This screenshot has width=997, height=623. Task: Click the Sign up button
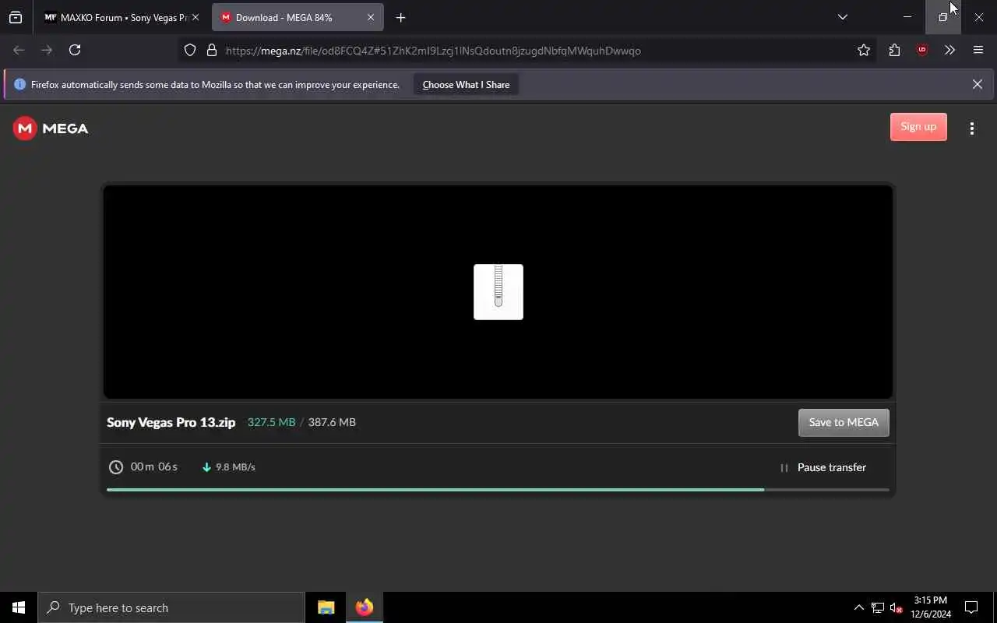coord(918,127)
